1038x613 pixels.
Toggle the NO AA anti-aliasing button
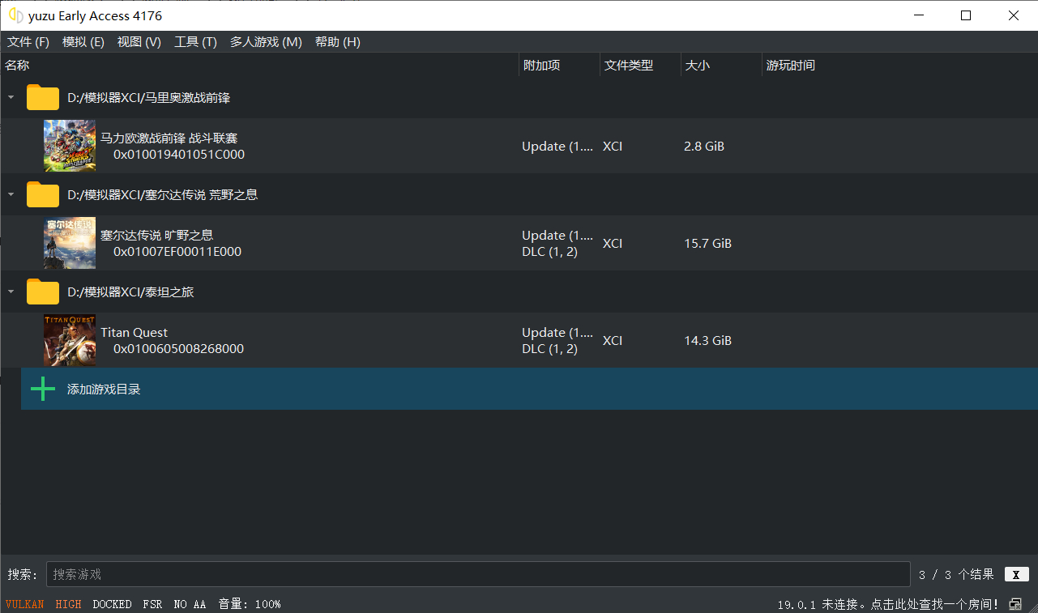pos(190,604)
